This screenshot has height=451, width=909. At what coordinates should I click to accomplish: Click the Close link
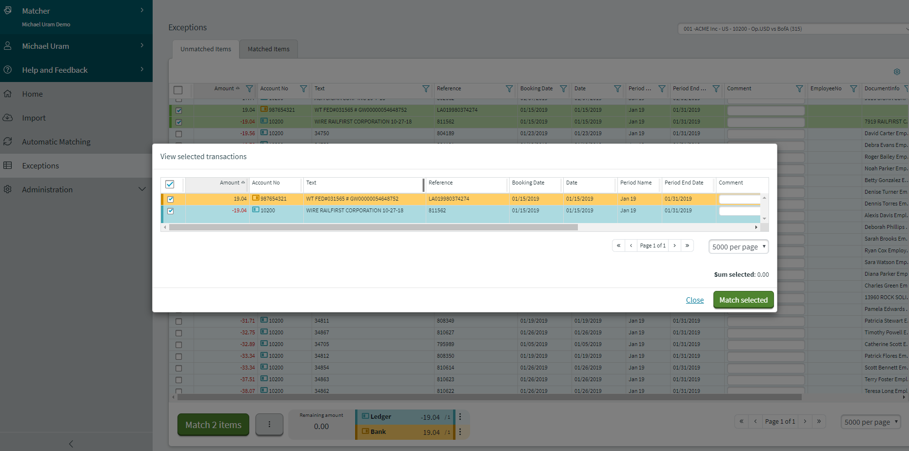click(694, 300)
